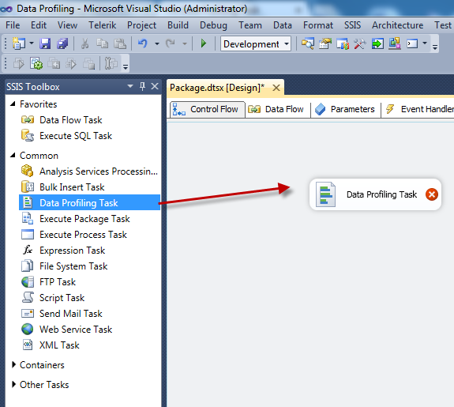Open the SSIS Toolbox panel options arrow
This screenshot has width=454, height=407.
[x=130, y=86]
